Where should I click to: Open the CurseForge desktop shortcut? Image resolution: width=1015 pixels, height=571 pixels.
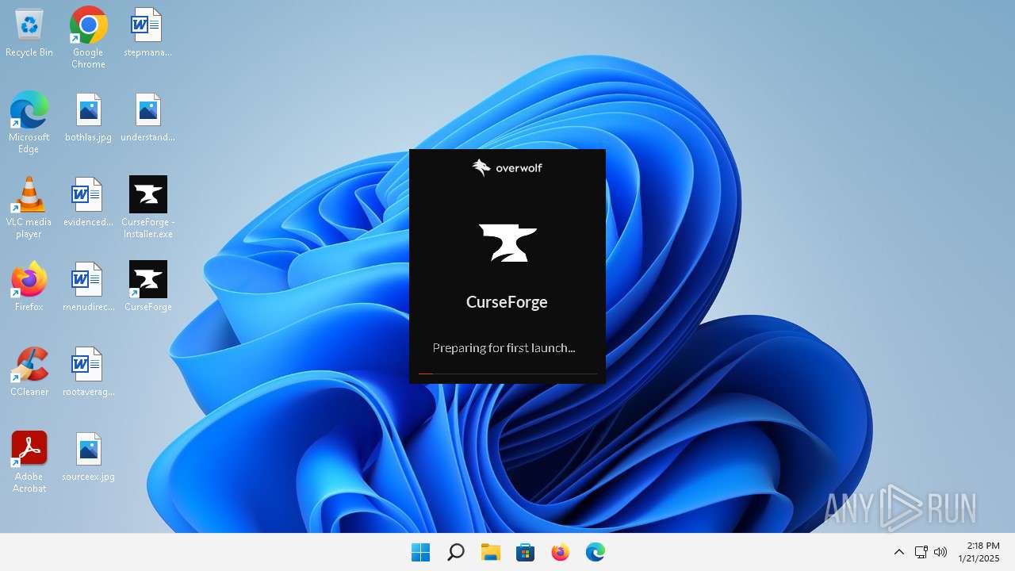click(147, 287)
